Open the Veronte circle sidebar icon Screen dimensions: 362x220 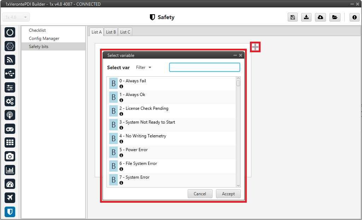click(10, 32)
